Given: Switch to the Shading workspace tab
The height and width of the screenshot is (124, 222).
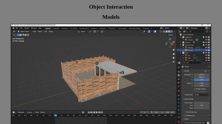Looking at the screenshot, I should [x=94, y=28].
